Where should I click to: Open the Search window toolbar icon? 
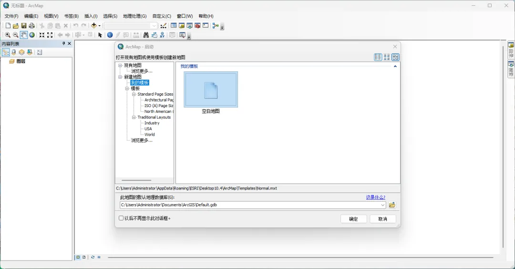(189, 26)
